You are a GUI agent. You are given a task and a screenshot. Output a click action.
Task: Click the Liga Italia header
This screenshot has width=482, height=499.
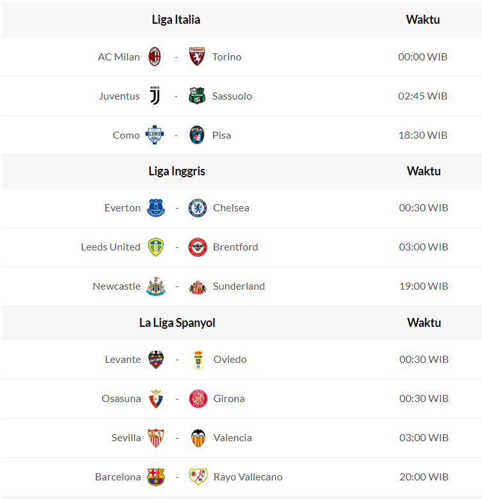176,19
